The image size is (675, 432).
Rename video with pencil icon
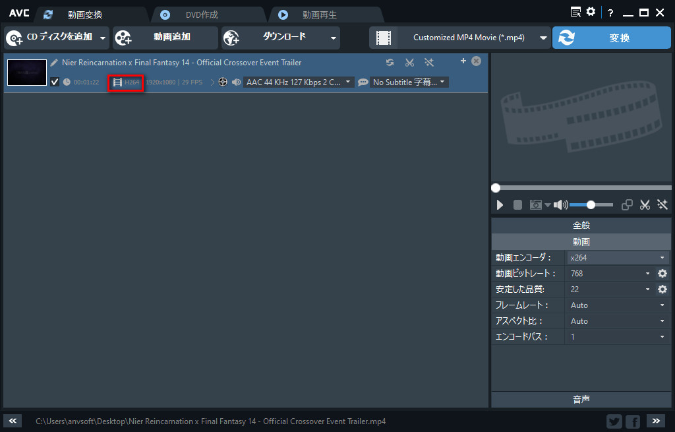click(x=54, y=63)
